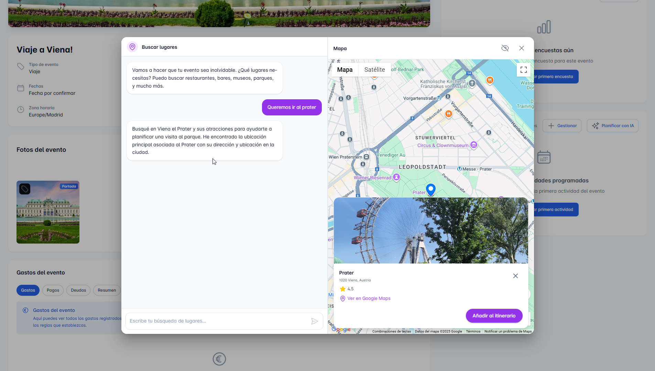
Task: Switch to the Satélite map type
Action: pos(374,70)
